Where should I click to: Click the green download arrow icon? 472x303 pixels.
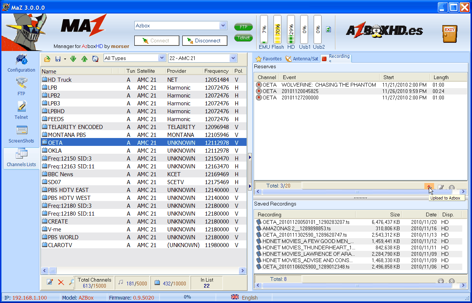coord(73,58)
